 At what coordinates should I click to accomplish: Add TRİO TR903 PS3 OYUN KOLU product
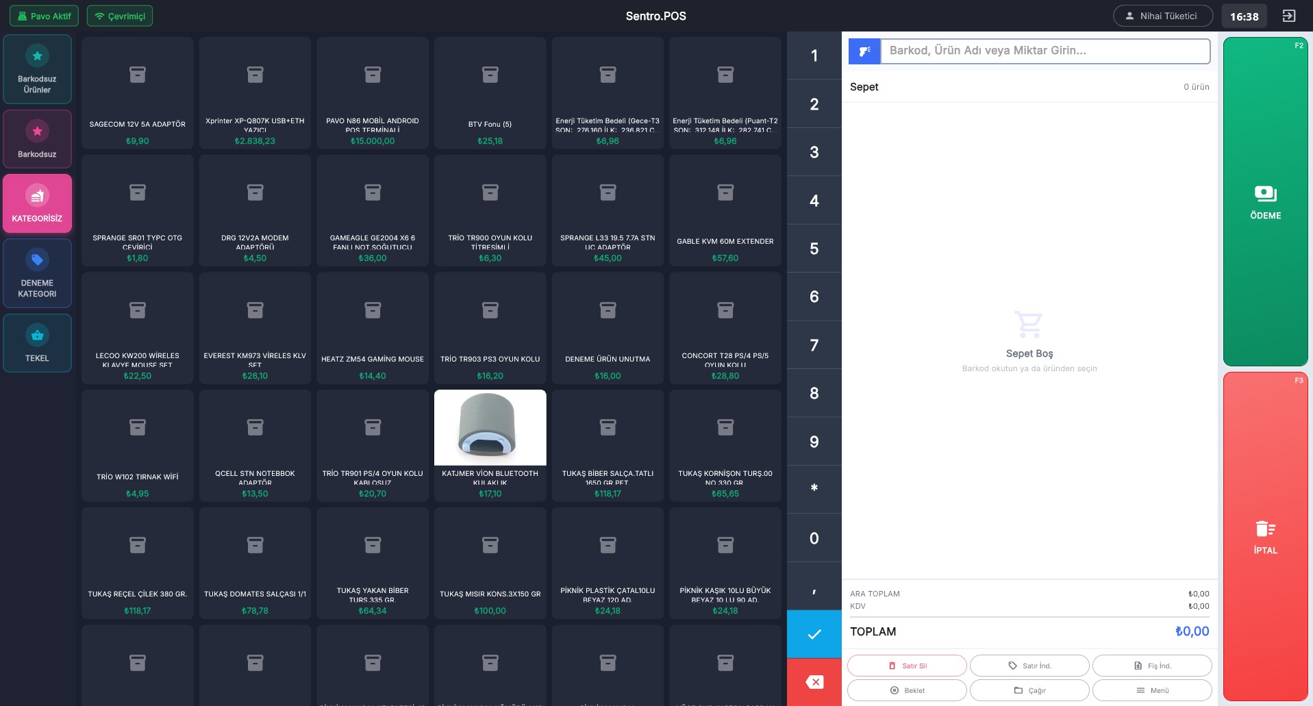coord(490,328)
